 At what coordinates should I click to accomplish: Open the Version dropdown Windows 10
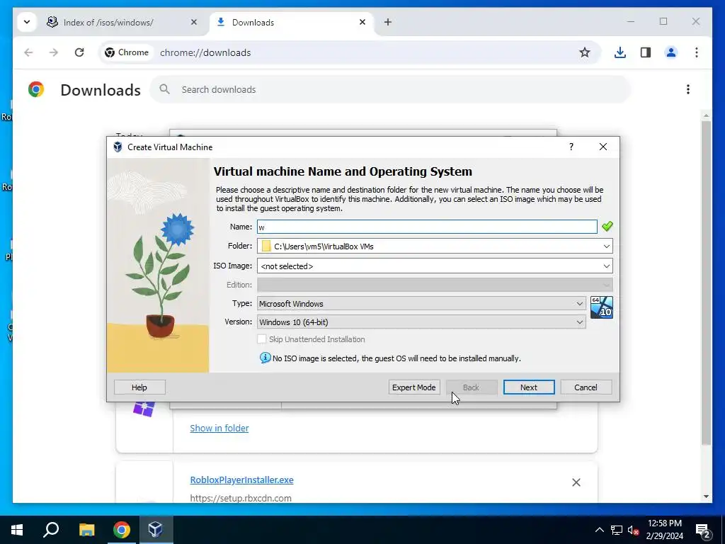click(x=421, y=322)
